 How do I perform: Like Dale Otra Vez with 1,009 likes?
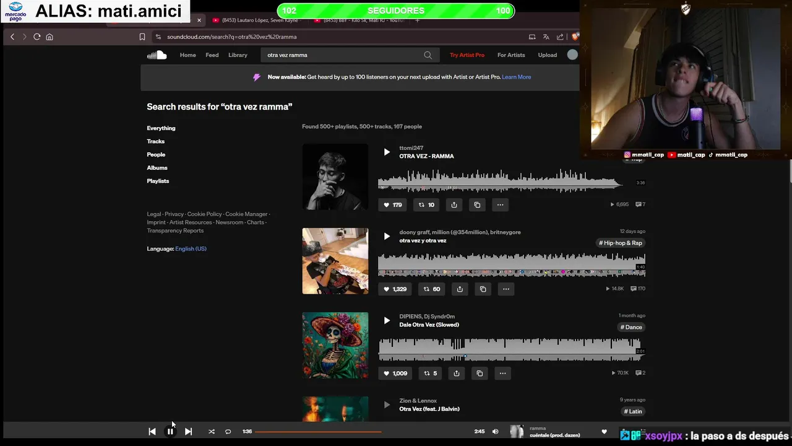coord(395,373)
